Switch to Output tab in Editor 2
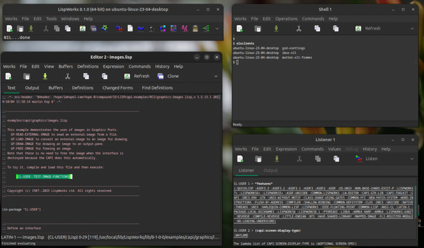 32,88
